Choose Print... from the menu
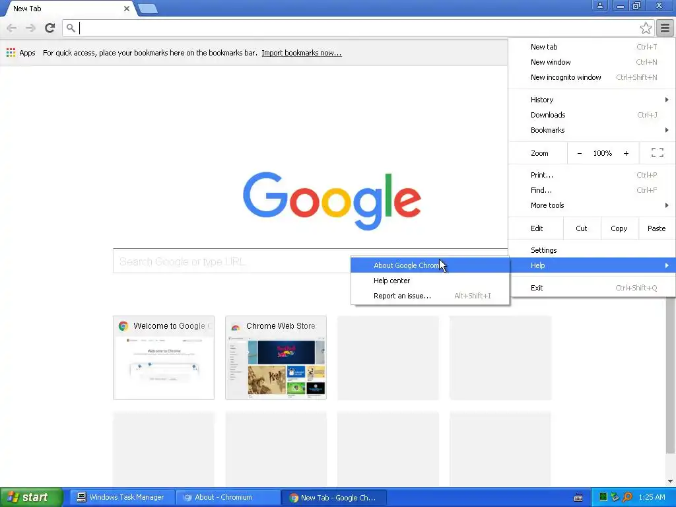 [x=592, y=175]
